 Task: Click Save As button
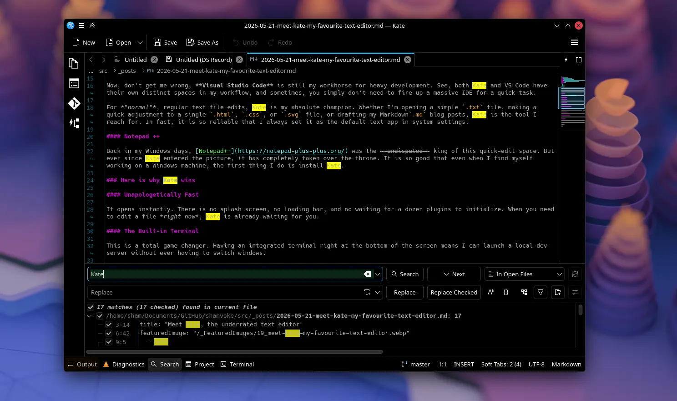click(x=202, y=42)
